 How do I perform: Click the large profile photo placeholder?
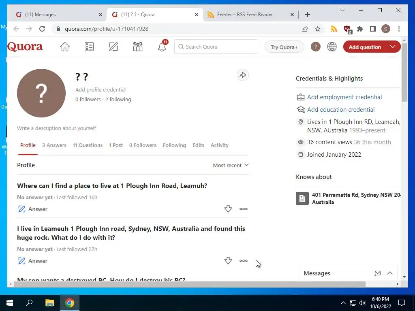pyautogui.click(x=41, y=93)
